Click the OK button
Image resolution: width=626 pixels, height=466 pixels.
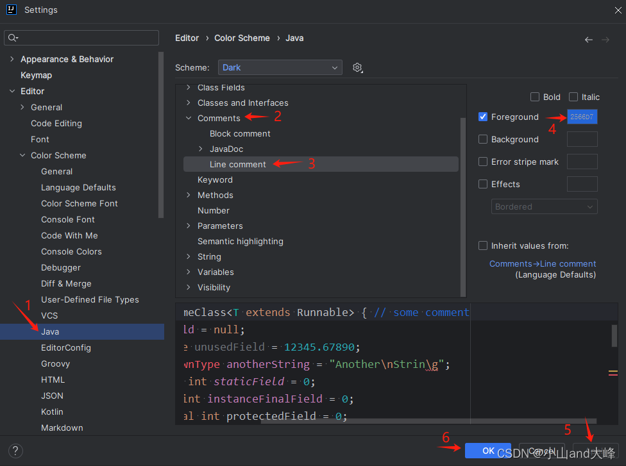tap(488, 451)
